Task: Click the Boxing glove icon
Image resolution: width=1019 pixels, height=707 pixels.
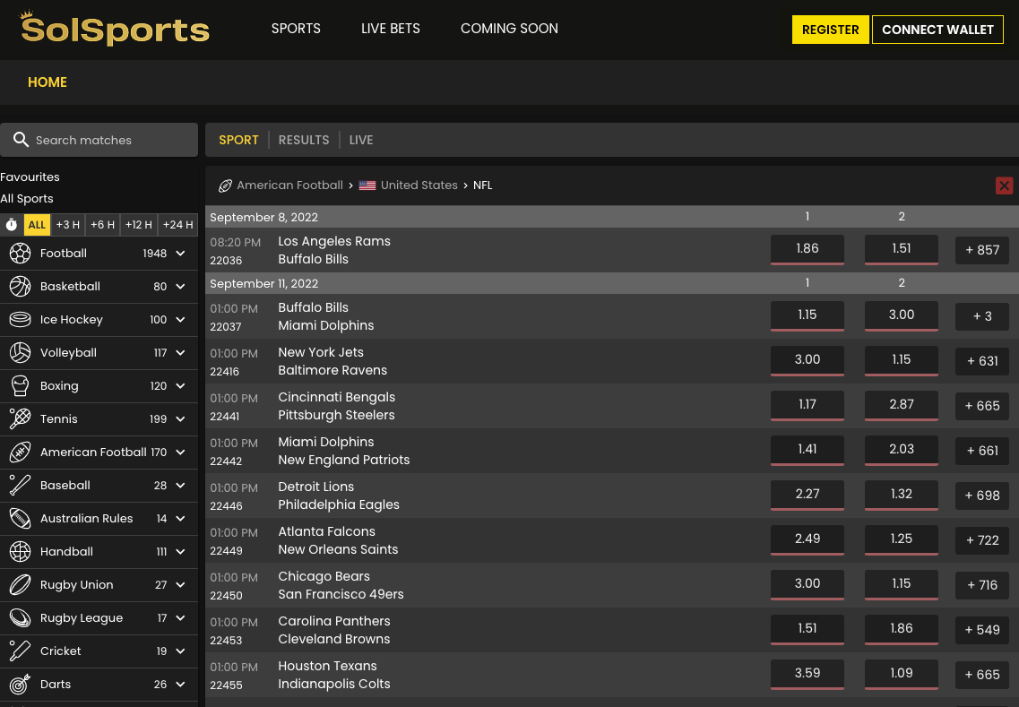Action: (20, 386)
